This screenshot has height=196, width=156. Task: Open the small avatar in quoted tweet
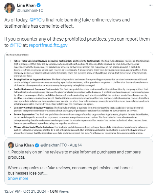[11, 145]
